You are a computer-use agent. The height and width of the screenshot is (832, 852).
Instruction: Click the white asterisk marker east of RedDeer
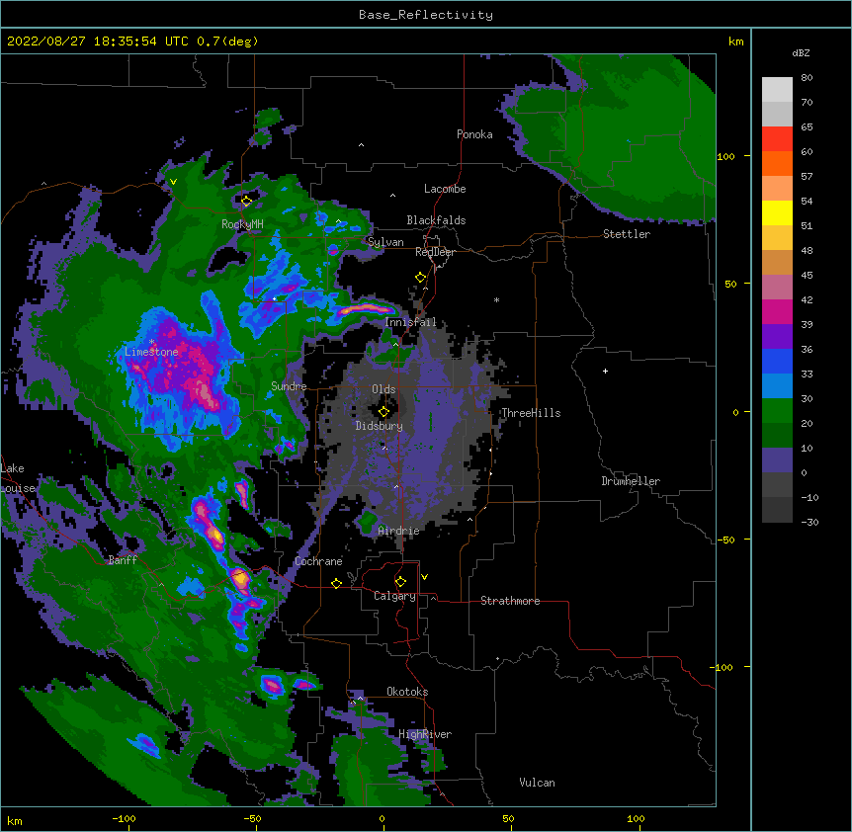pyautogui.click(x=496, y=300)
